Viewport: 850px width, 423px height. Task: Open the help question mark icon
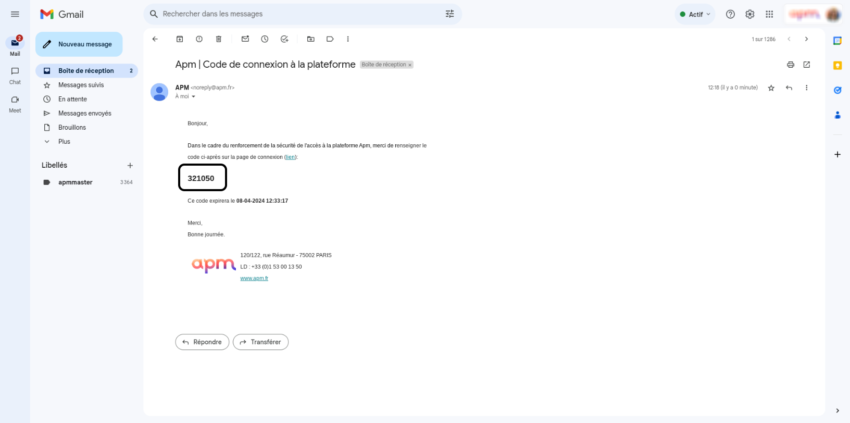[730, 14]
